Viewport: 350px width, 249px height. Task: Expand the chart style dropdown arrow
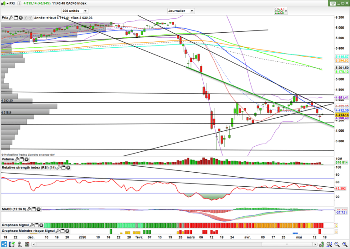pos(286,10)
